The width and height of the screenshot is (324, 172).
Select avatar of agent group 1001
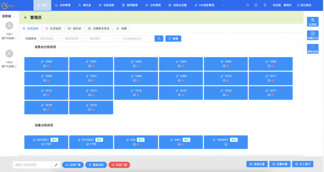9,26
